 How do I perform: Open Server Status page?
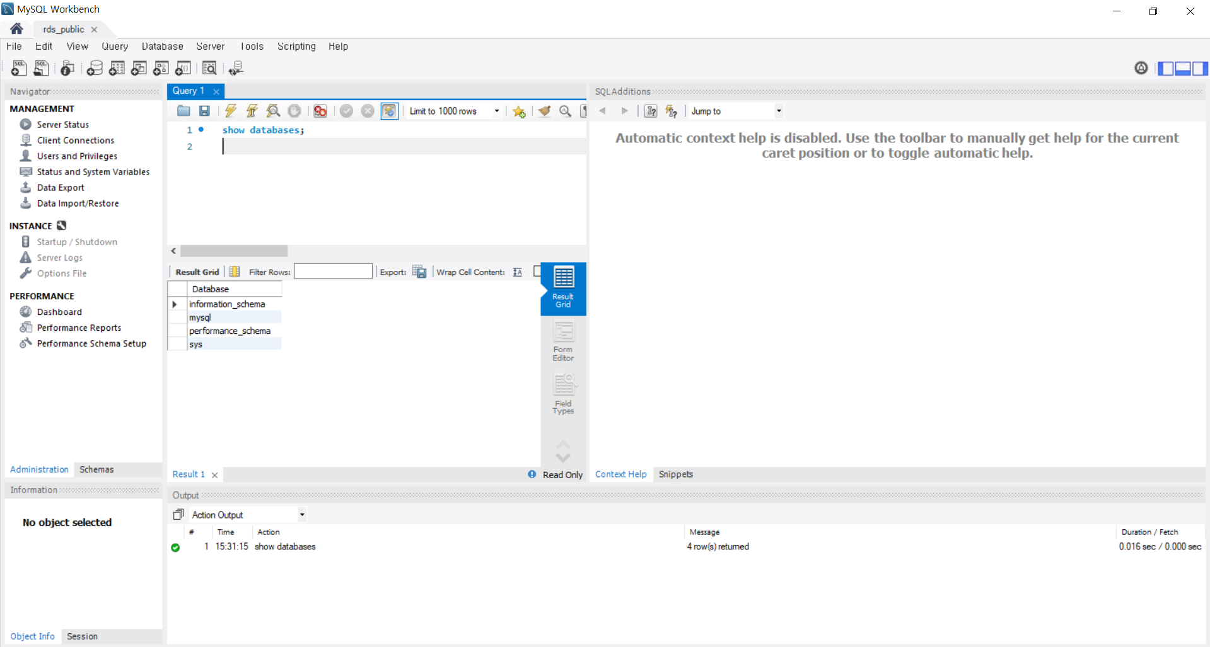pos(62,125)
